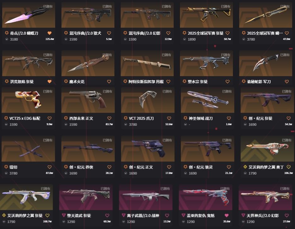Select the VCT25 x EDG 标配 pistol thumbnail

point(28,100)
